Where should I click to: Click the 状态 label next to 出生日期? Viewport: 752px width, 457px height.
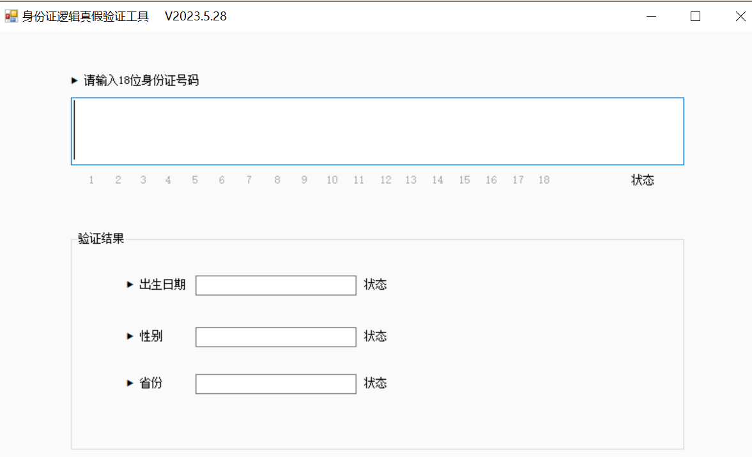375,285
